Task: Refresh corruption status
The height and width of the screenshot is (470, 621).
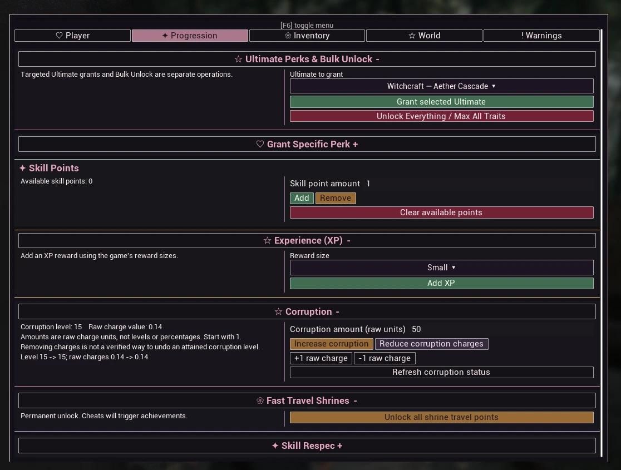Action: click(442, 372)
